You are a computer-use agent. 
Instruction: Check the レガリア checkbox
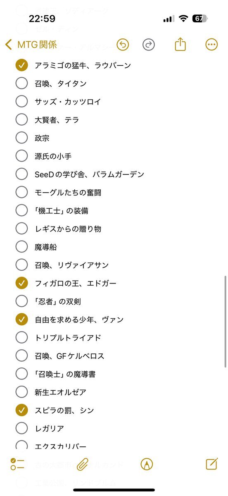[x=21, y=428]
